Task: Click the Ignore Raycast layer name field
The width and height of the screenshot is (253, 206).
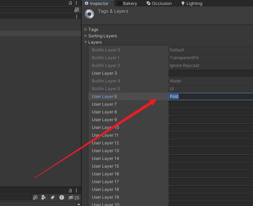Action: tap(211, 65)
